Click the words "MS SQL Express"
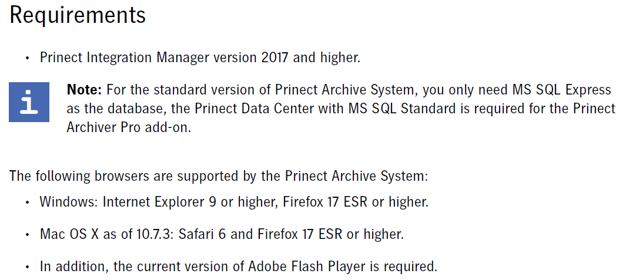This screenshot has height=280, width=626. 562,90
